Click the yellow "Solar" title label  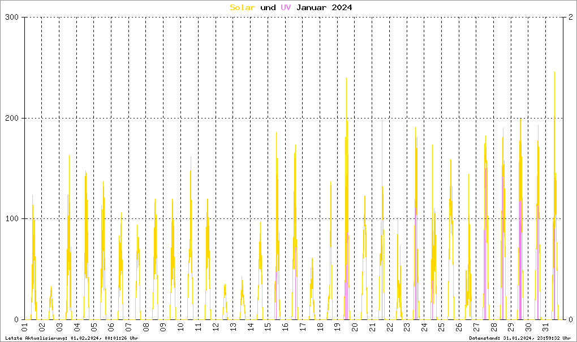coord(242,7)
